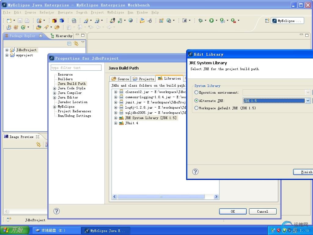313x235 pixels.
Task: Click the web 2.0 browser icon
Action: 74,21
